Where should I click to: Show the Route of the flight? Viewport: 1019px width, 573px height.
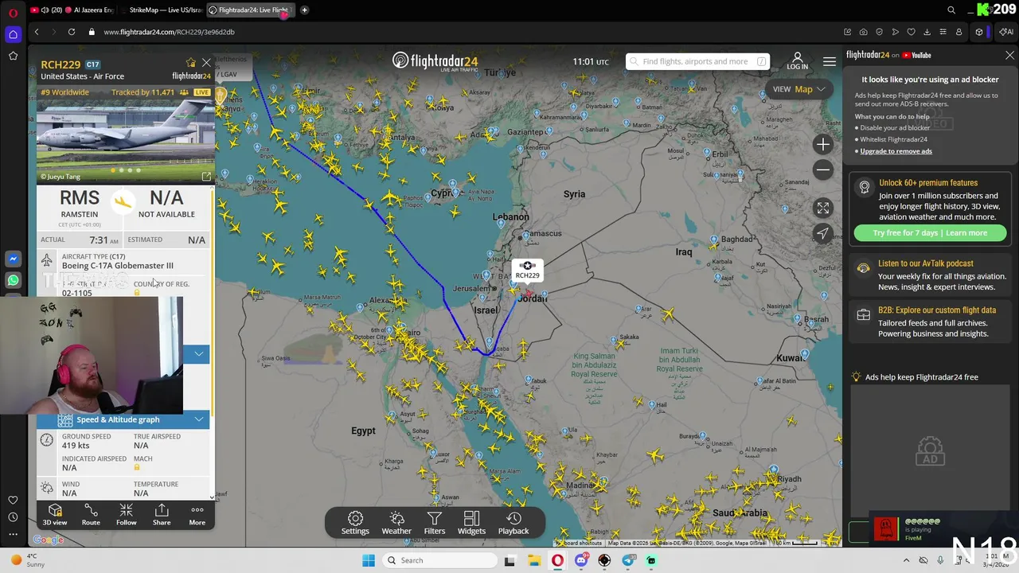tap(91, 514)
